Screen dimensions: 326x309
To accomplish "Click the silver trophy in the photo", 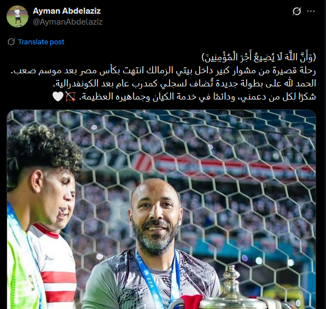I will point(233,290).
